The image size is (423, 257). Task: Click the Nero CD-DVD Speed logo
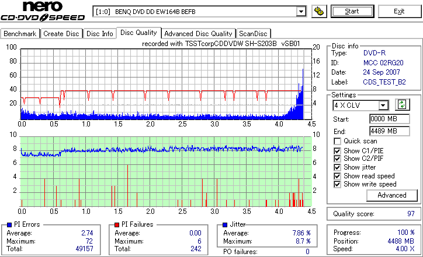(x=42, y=11)
